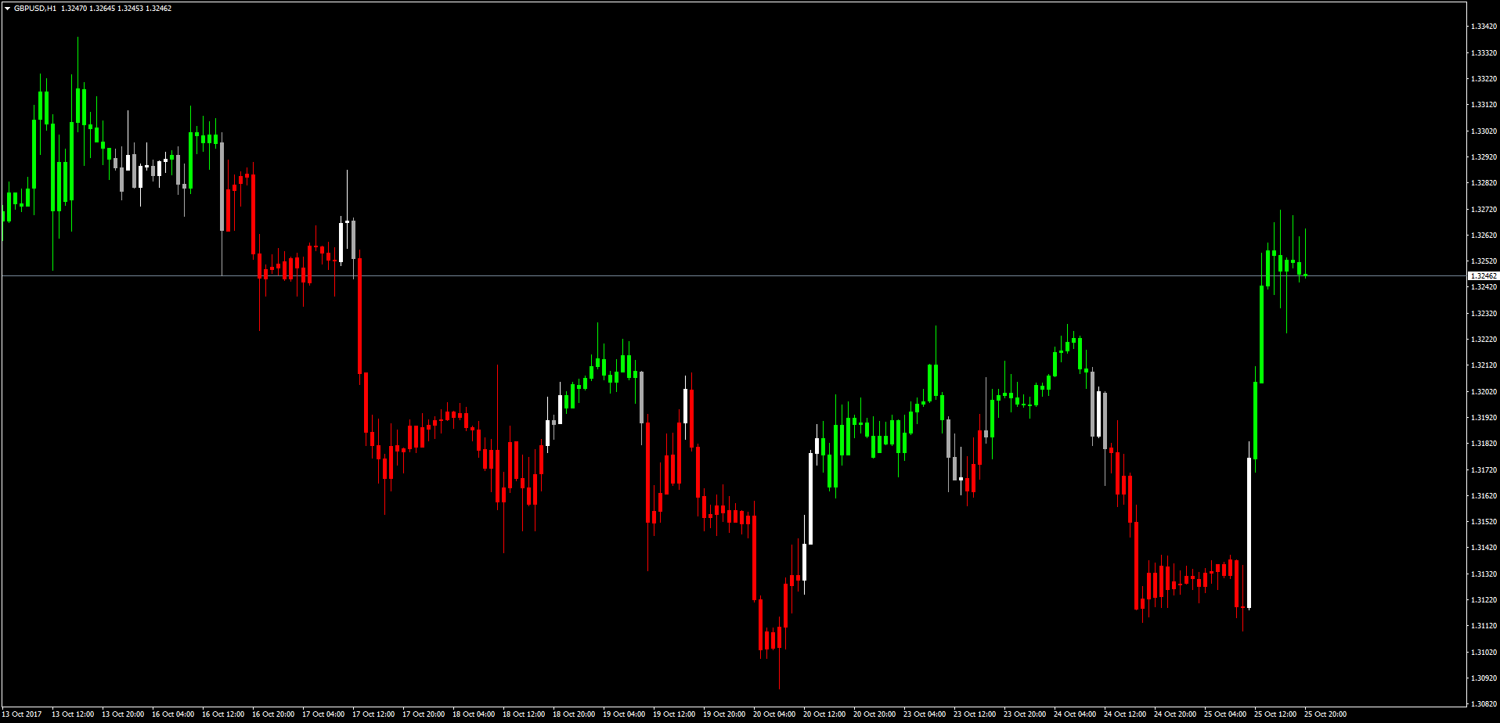Click the 1.32120 price axis label
Viewport: 1500px width, 723px height.
coord(1484,365)
